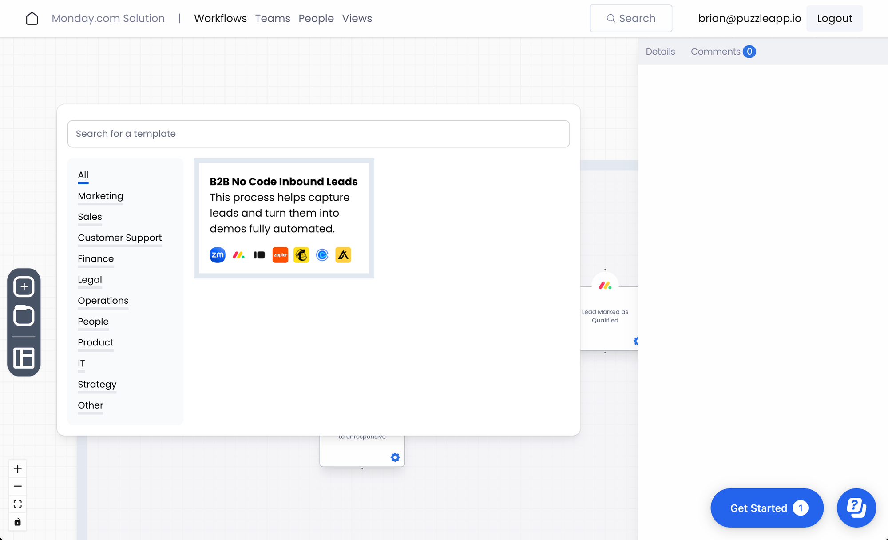The width and height of the screenshot is (888, 540).
Task: Select the Sales template category
Action: pos(90,217)
